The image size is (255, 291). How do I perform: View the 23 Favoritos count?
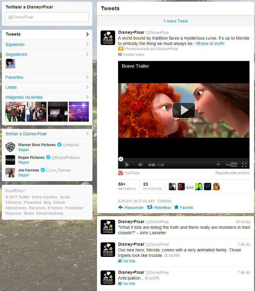tap(152, 186)
